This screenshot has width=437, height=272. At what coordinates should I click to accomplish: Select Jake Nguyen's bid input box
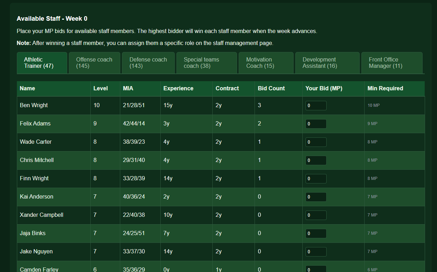[316, 252]
